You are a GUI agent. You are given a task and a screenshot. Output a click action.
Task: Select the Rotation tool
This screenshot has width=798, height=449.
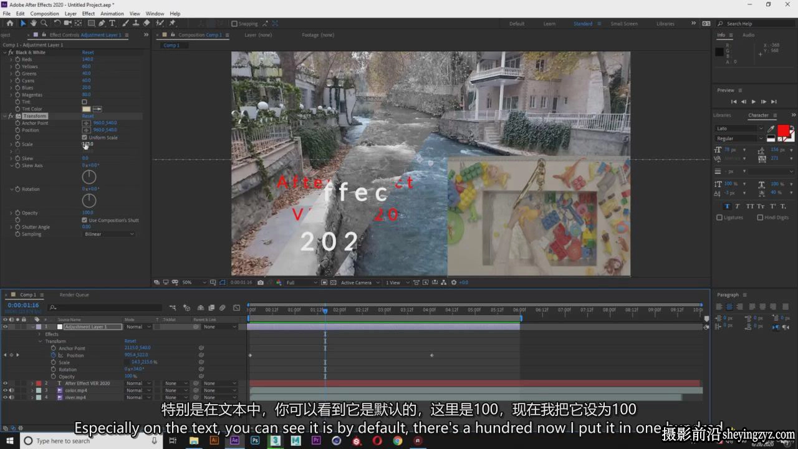[x=57, y=23]
